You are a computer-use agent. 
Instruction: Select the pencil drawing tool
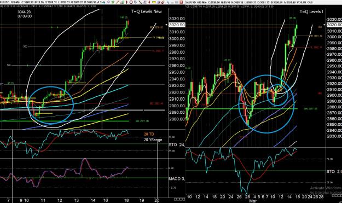(117, 2)
